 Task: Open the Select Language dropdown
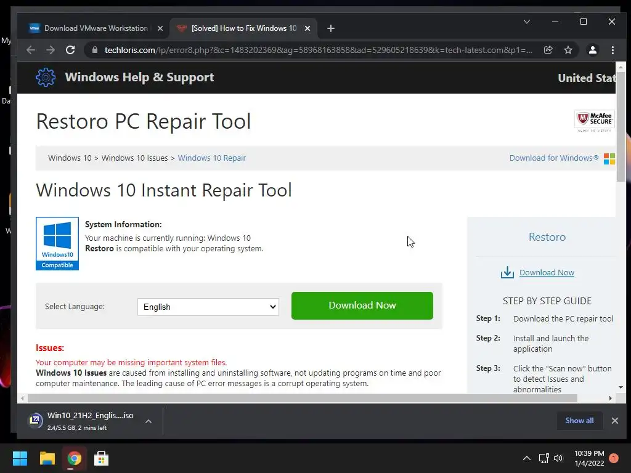pyautogui.click(x=208, y=307)
